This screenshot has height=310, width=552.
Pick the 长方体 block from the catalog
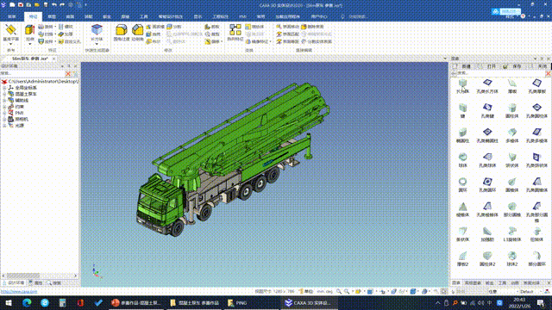click(x=462, y=86)
